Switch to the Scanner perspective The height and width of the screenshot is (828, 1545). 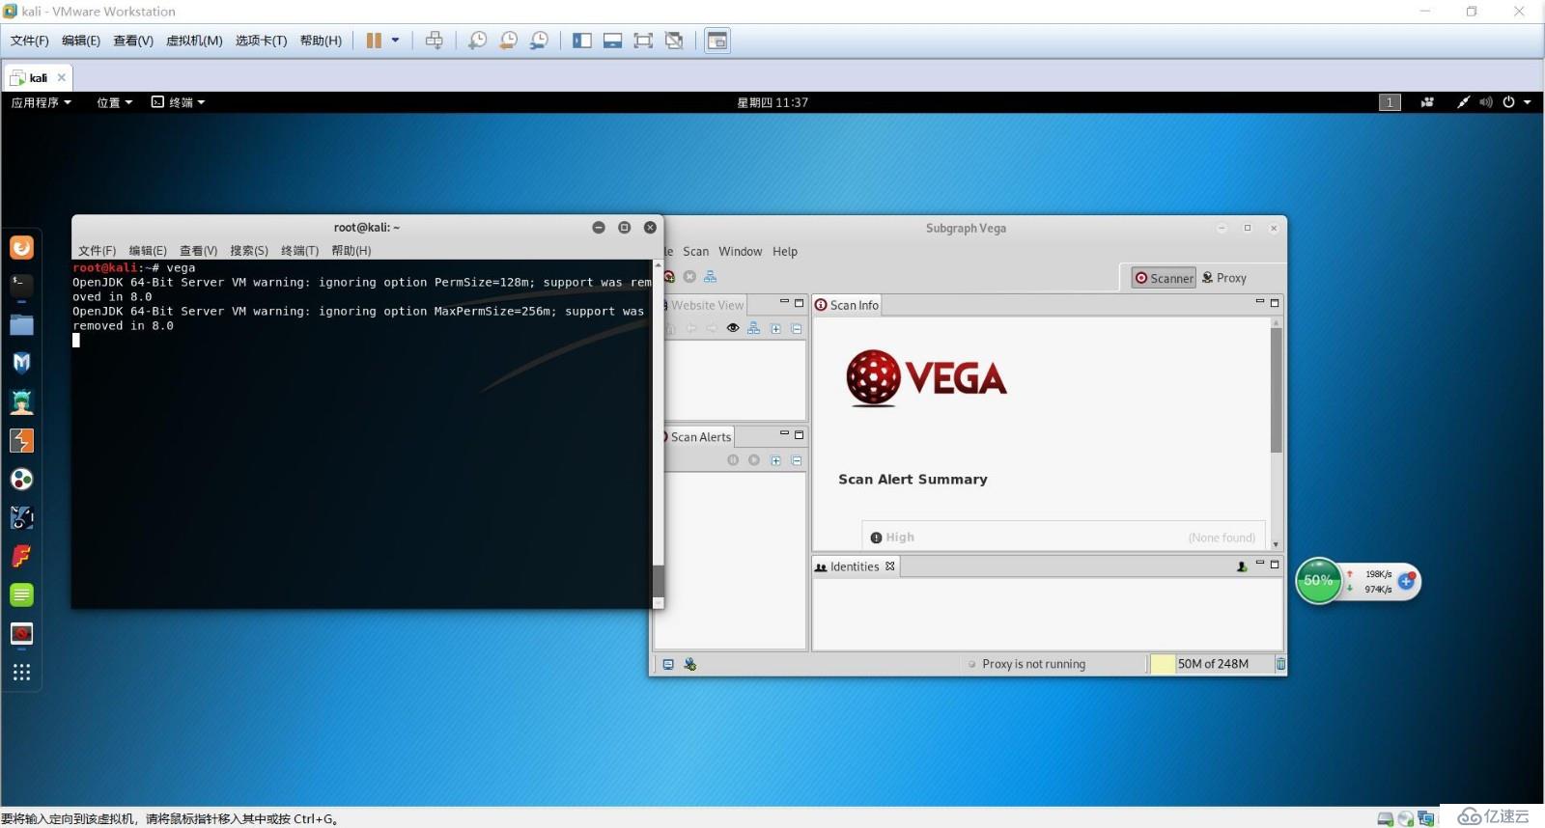[x=1164, y=278]
